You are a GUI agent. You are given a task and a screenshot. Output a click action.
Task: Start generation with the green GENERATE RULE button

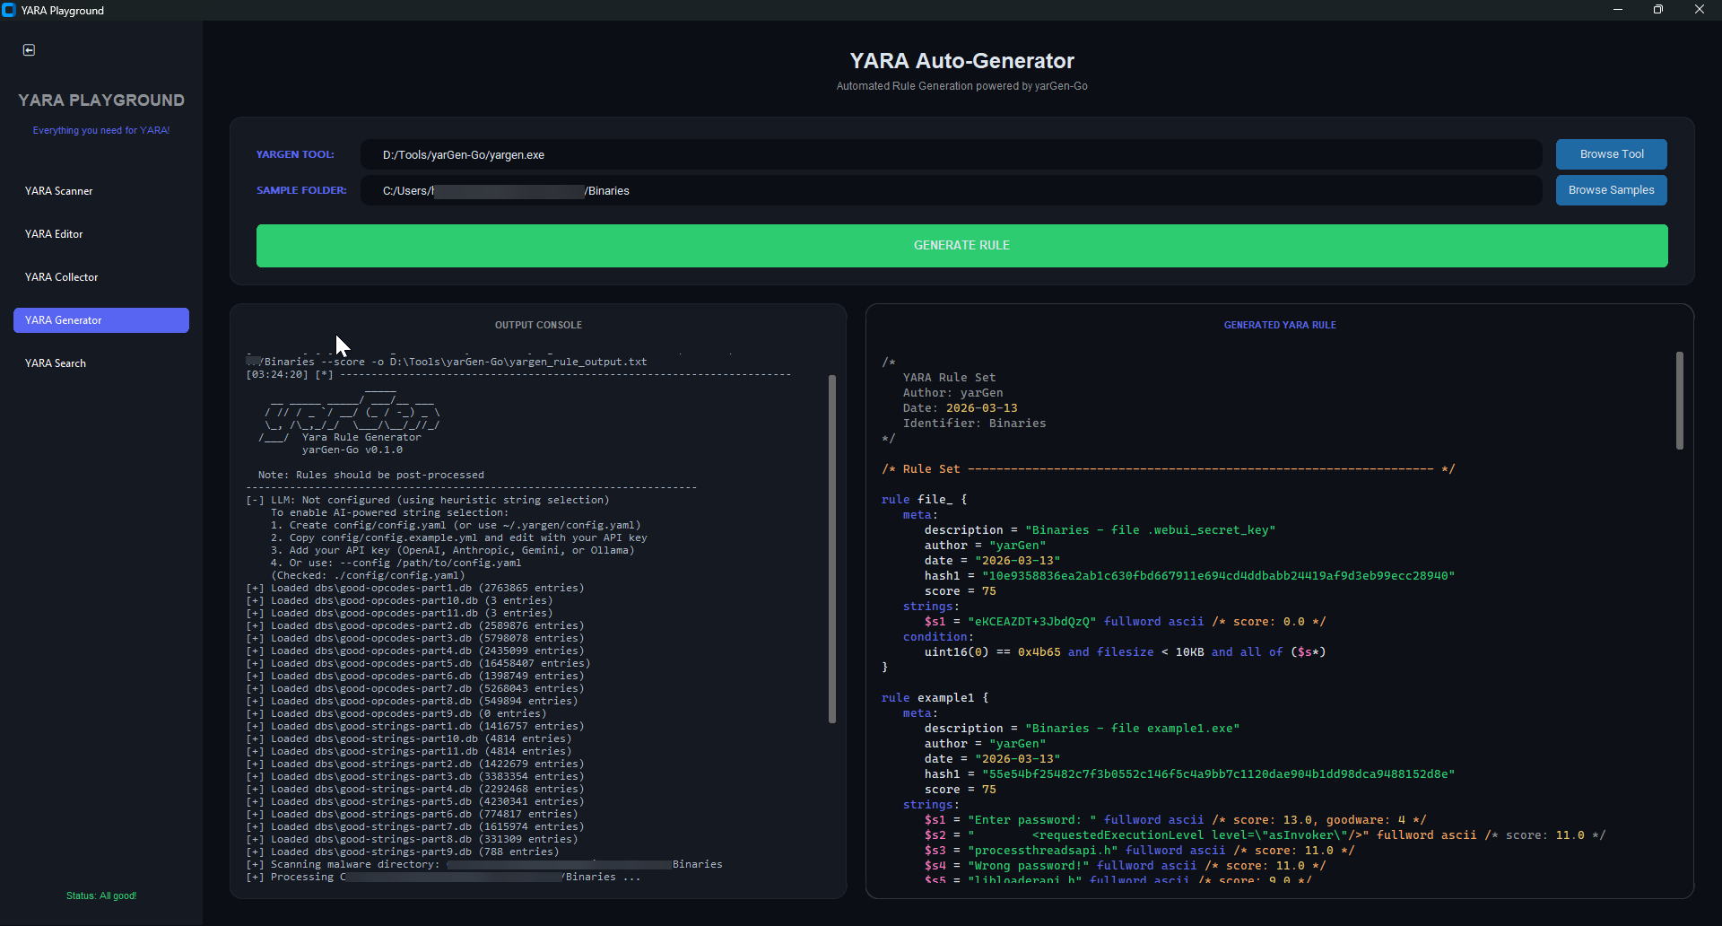click(961, 246)
